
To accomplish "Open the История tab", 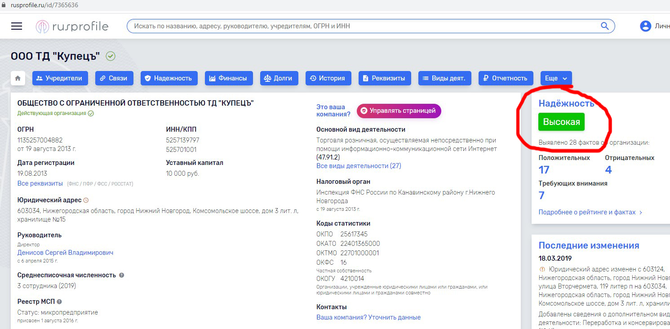I will click(x=328, y=78).
